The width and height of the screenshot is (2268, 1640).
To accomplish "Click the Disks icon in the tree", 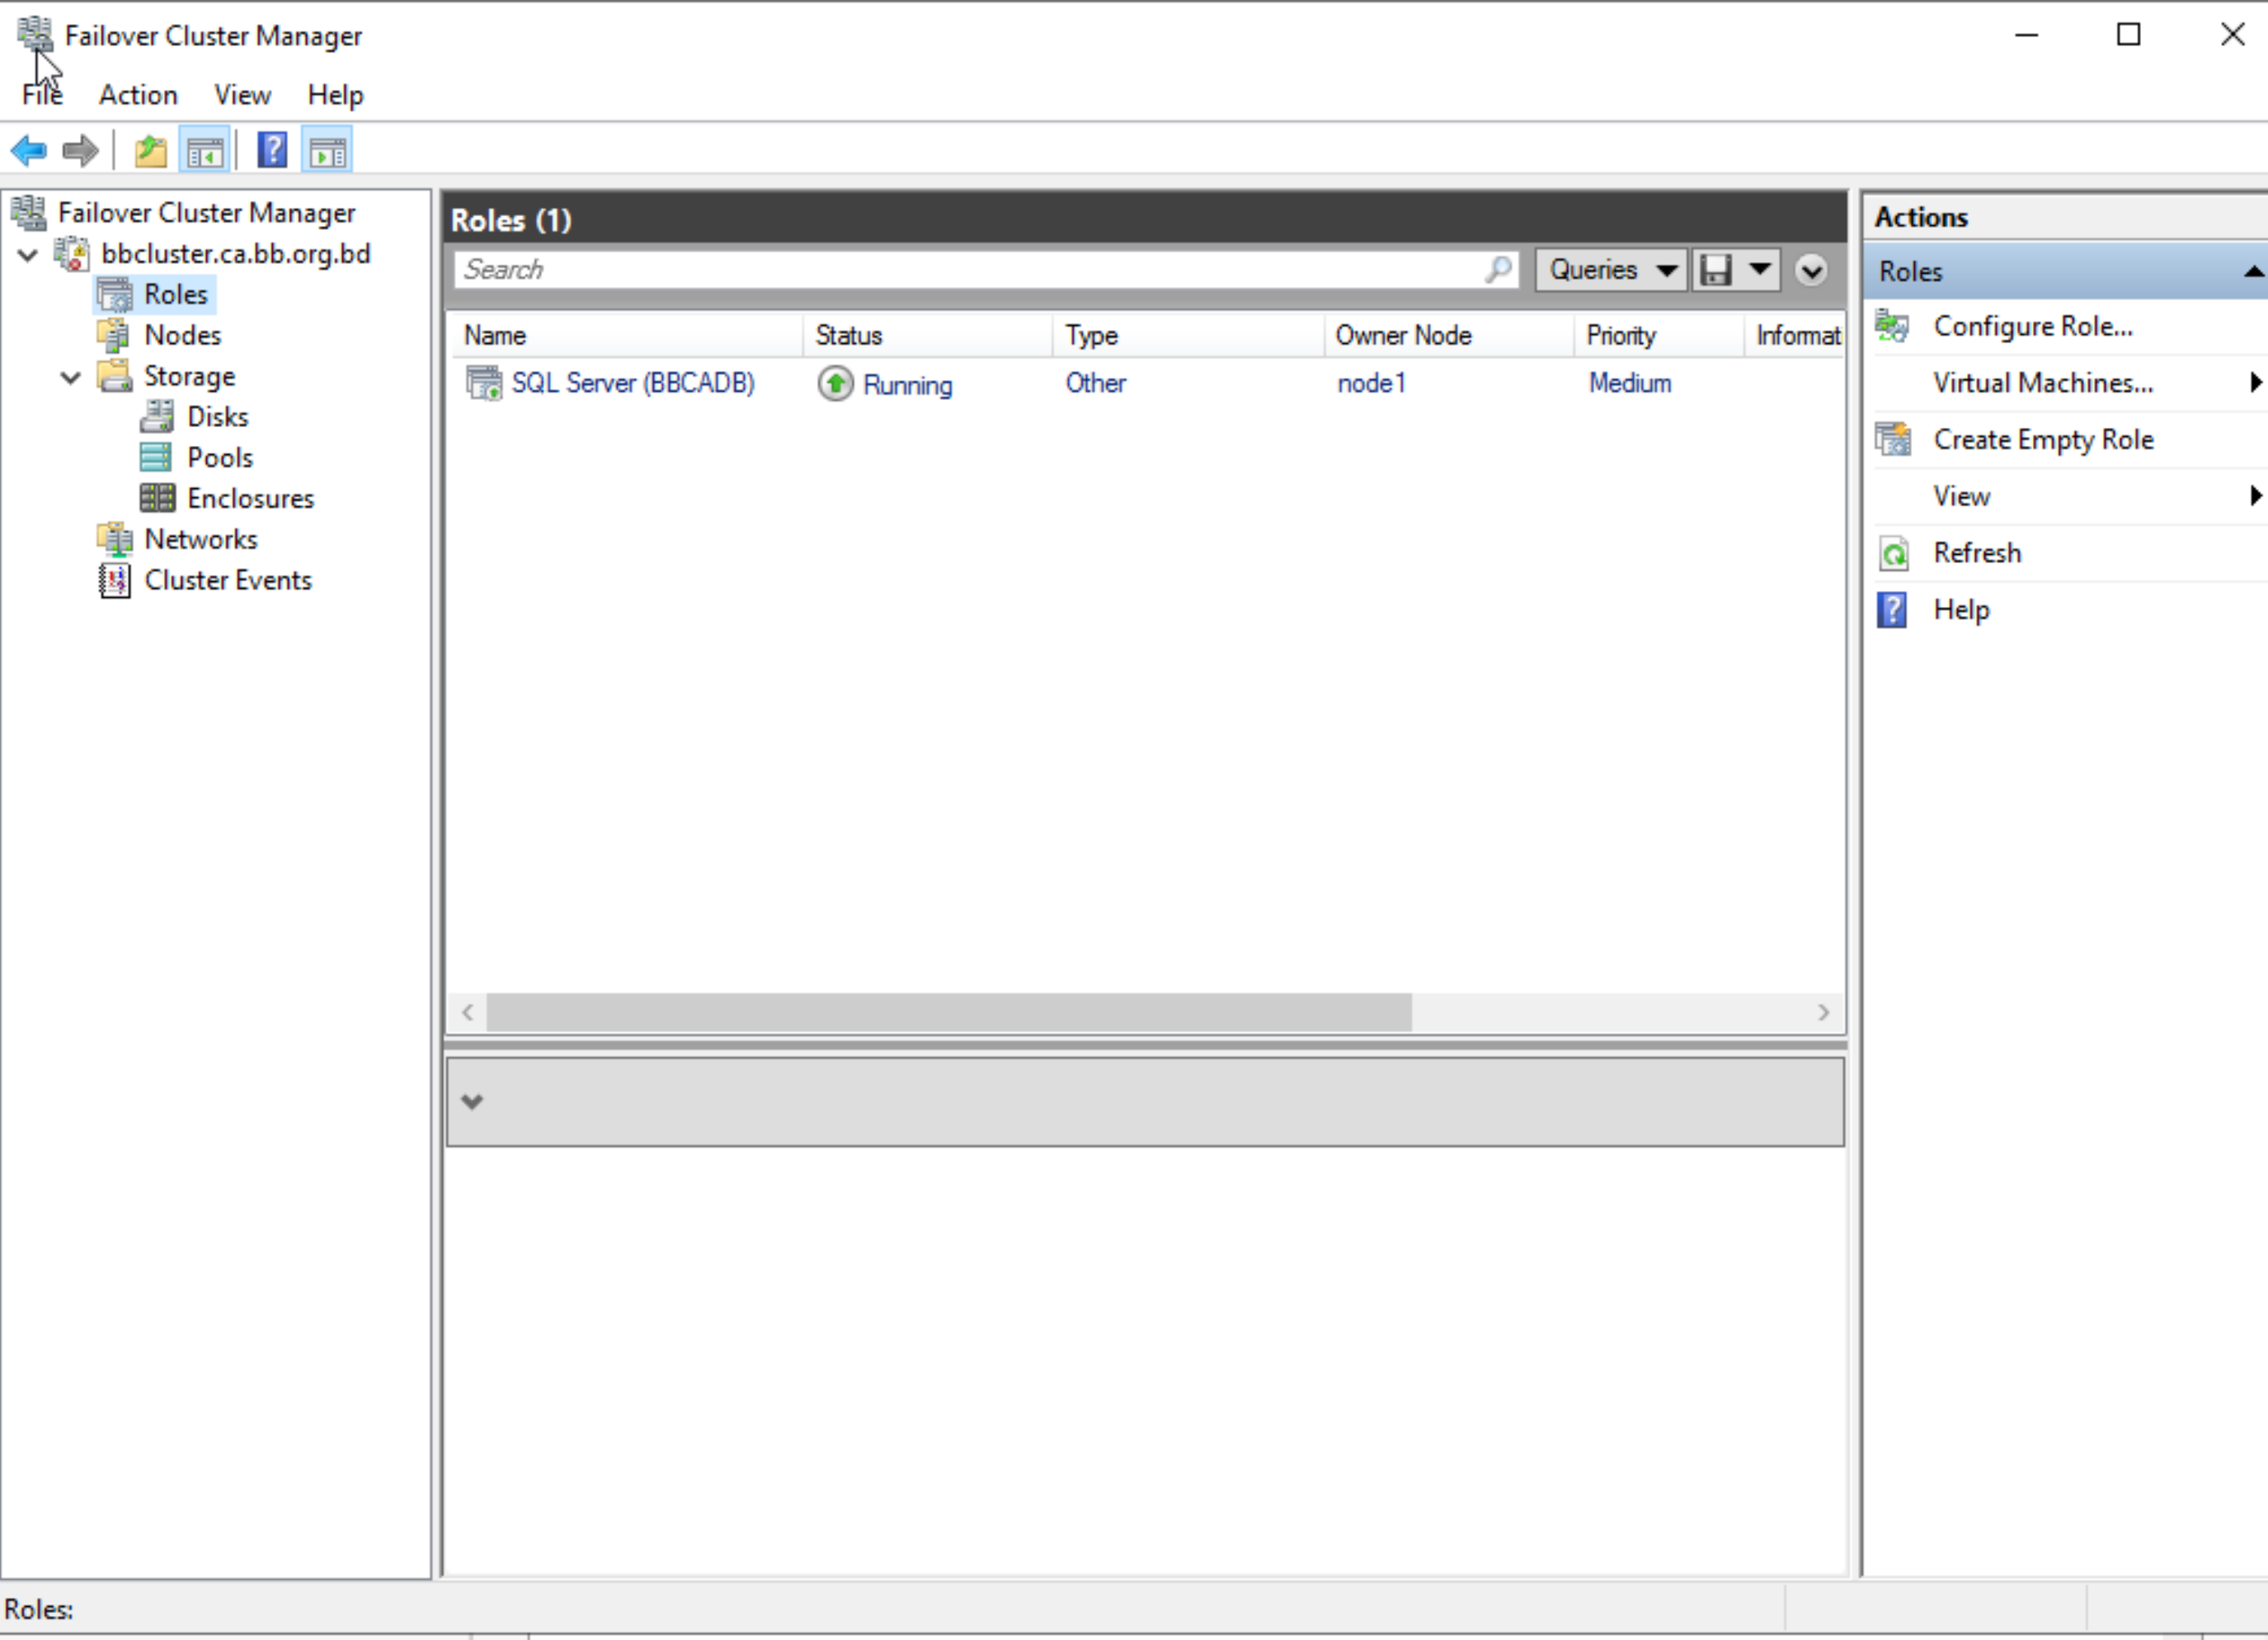I will (x=157, y=416).
